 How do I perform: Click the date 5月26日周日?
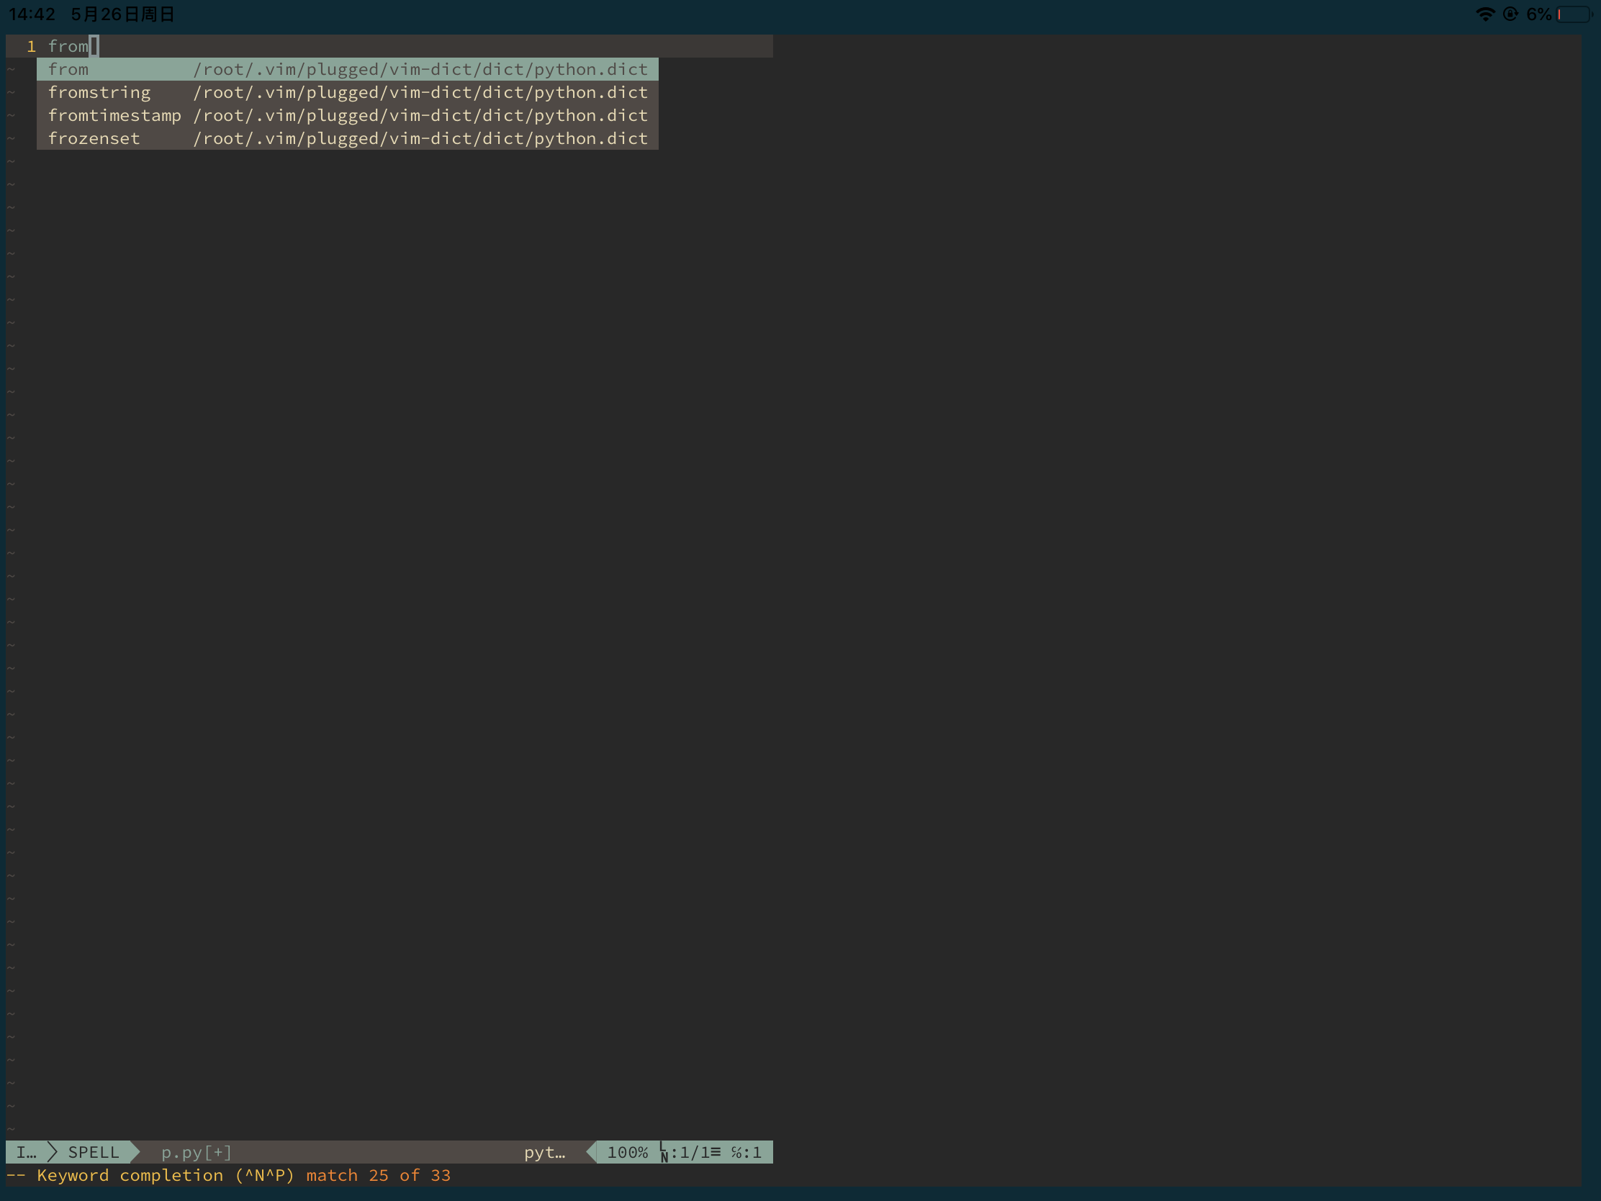(x=122, y=14)
